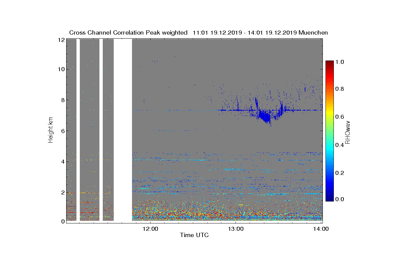Click the height tick label 8
This screenshot has height=266, width=399.
click(x=63, y=100)
